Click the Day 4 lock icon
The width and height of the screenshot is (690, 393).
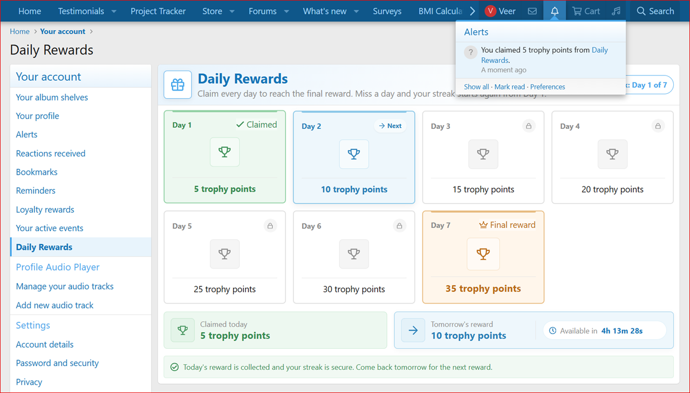(658, 126)
